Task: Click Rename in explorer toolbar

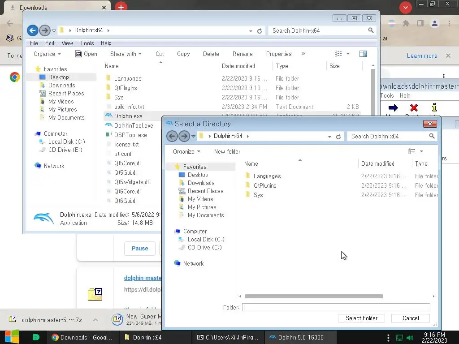Action: click(242, 54)
